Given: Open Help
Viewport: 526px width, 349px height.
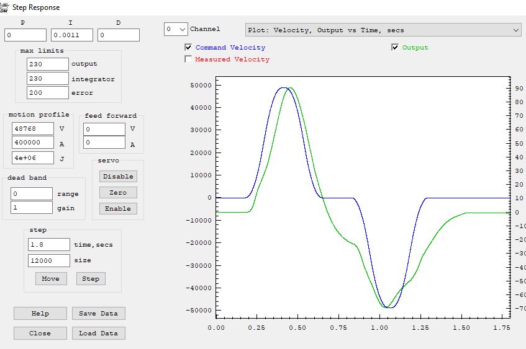Looking at the screenshot, I should 40,313.
